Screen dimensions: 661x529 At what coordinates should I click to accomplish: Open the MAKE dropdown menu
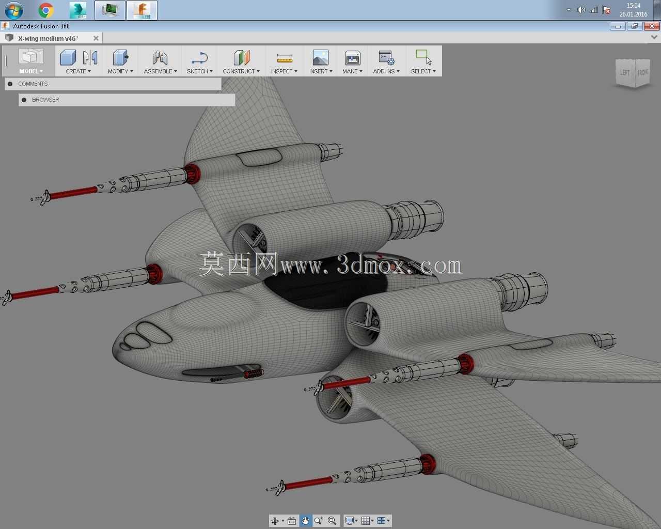click(x=352, y=71)
